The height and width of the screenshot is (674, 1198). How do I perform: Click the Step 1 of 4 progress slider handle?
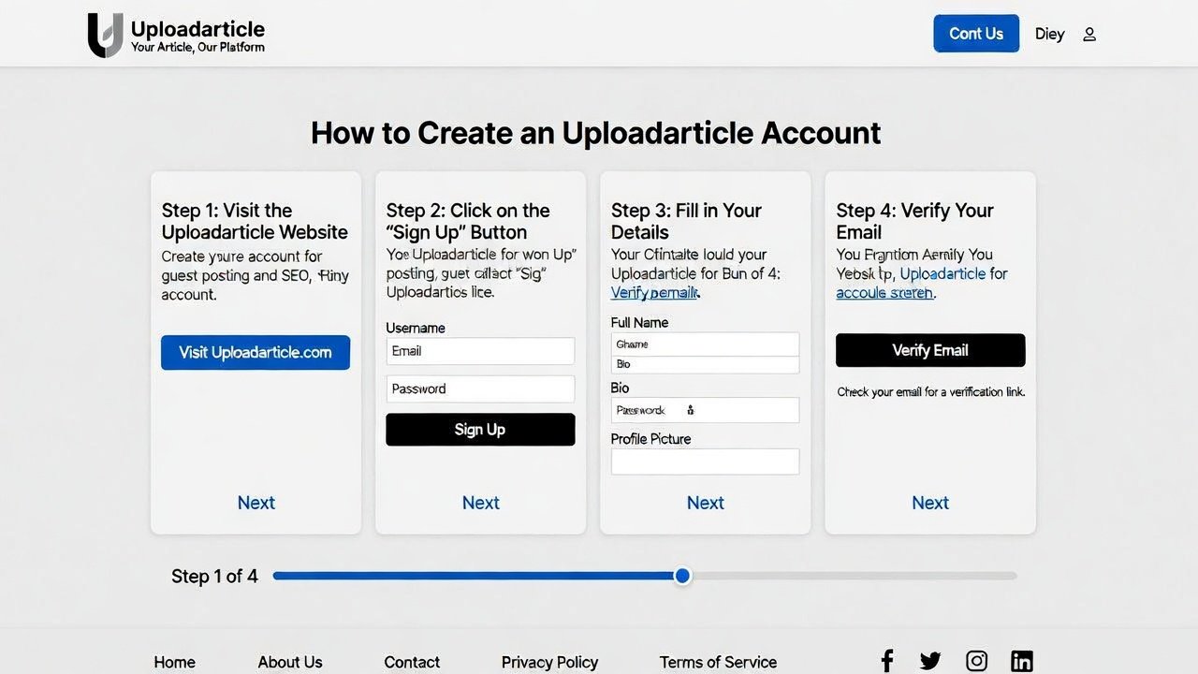point(681,576)
